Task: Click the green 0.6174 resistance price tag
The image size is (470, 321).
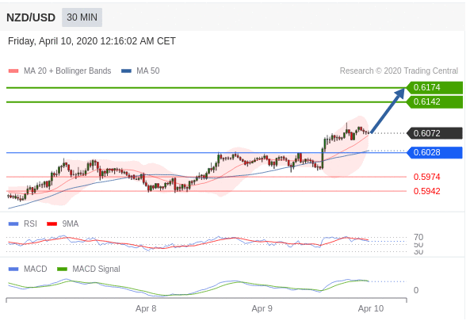Action: pyautogui.click(x=434, y=87)
